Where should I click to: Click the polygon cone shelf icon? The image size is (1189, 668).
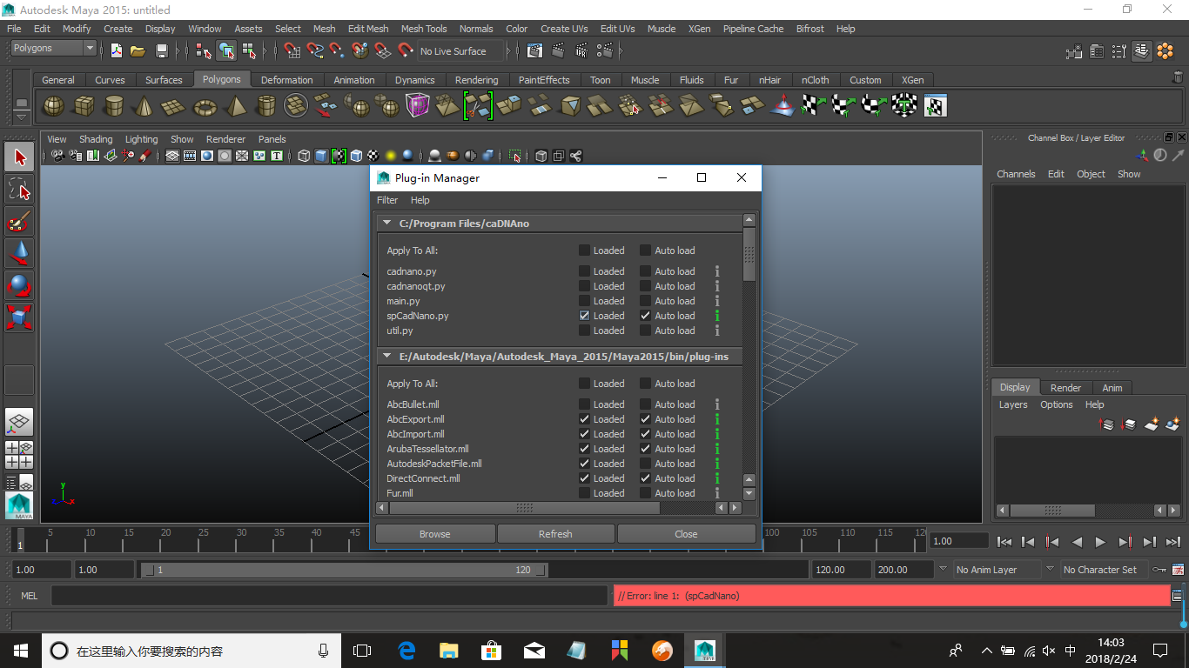pos(144,106)
